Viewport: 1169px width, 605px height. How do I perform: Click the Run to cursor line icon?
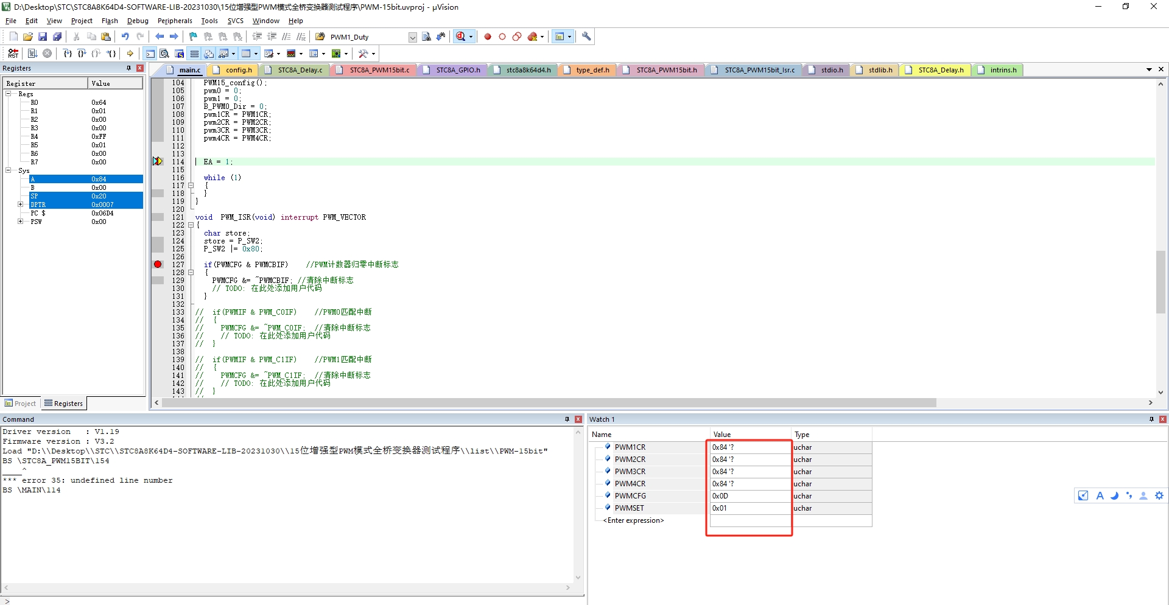[111, 54]
